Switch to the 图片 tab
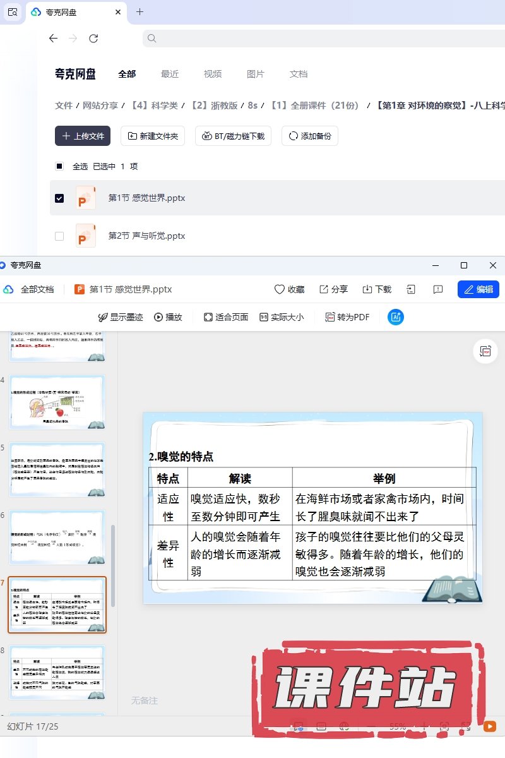The image size is (505, 758). 256,74
